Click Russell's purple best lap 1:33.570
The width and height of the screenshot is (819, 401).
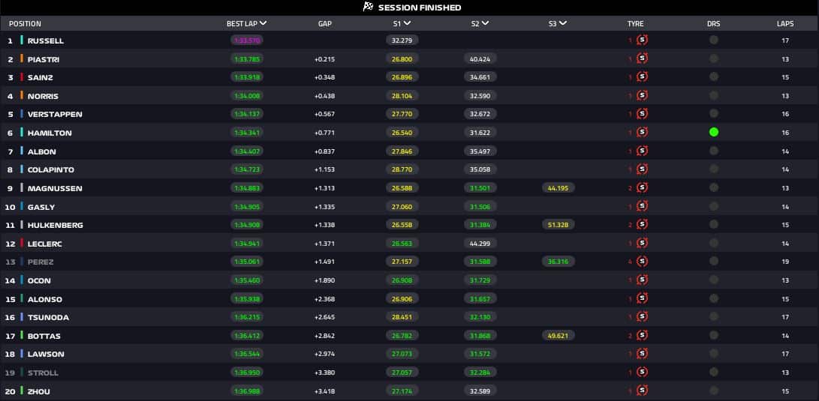tap(246, 40)
